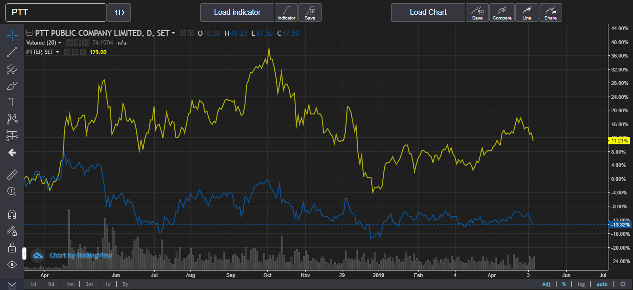The image size is (633, 290).
Task: Select the ruler measure tool
Action: point(12,174)
